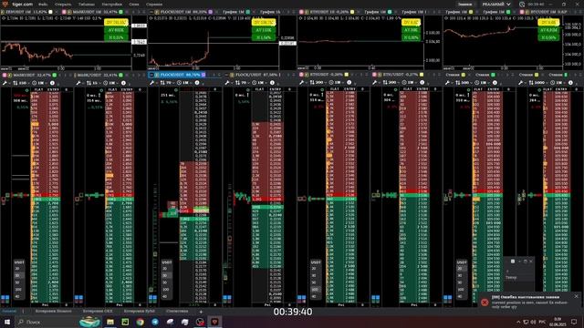Click the clock icon next to the session timer
This screenshot has width=584, height=328.
pos(522,4)
